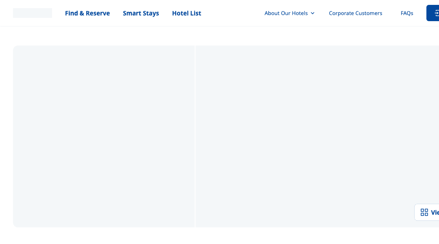Open the Corporate Customers link
Screen dimensions: 439x244
point(355,13)
